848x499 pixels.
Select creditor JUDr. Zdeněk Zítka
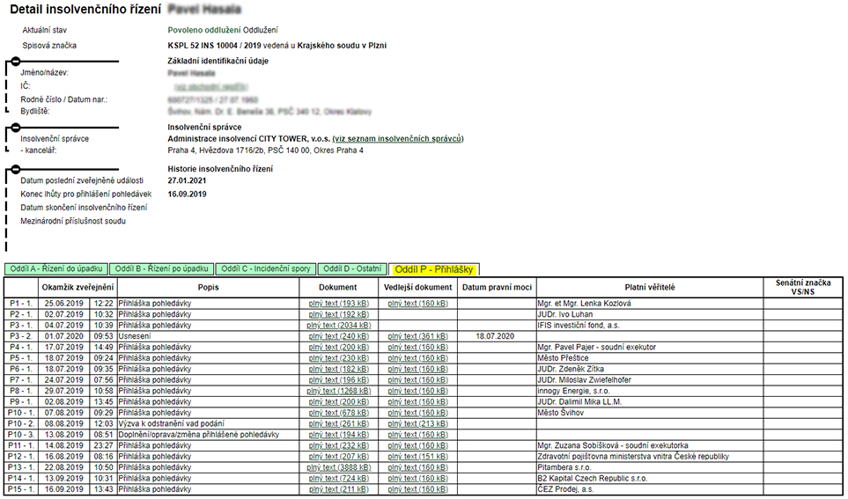tap(571, 369)
